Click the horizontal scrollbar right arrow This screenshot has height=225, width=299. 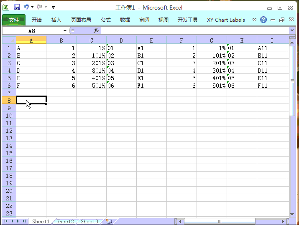tap(283, 221)
